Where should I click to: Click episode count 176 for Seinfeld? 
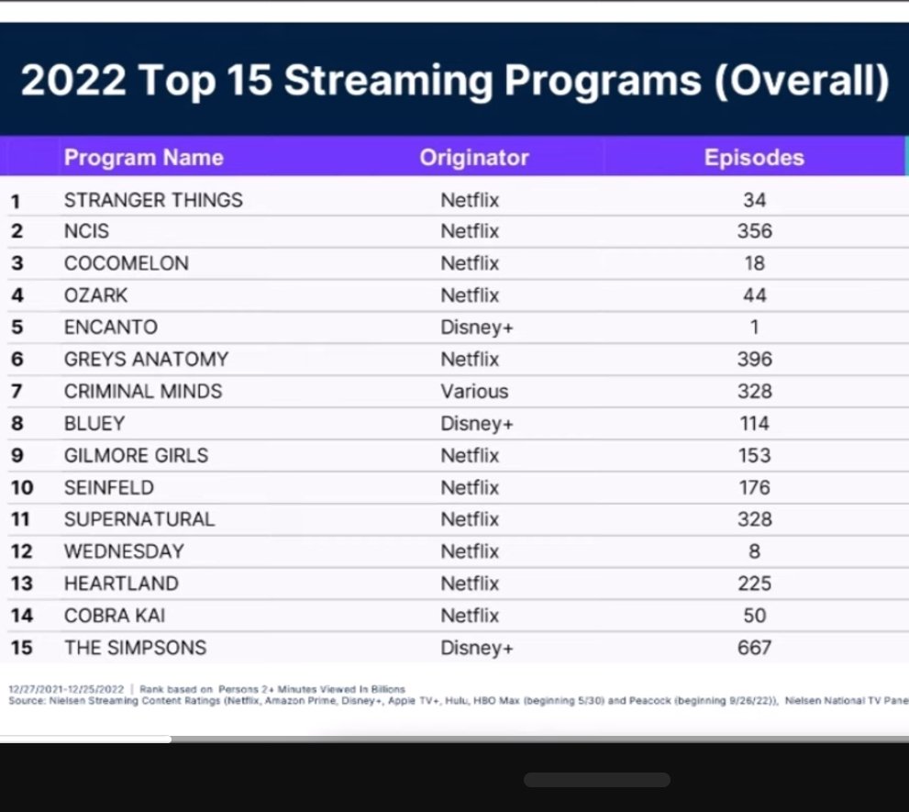pos(754,487)
